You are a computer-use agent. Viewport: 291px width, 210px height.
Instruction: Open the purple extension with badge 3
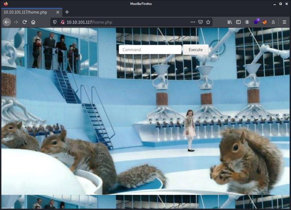pos(256,22)
